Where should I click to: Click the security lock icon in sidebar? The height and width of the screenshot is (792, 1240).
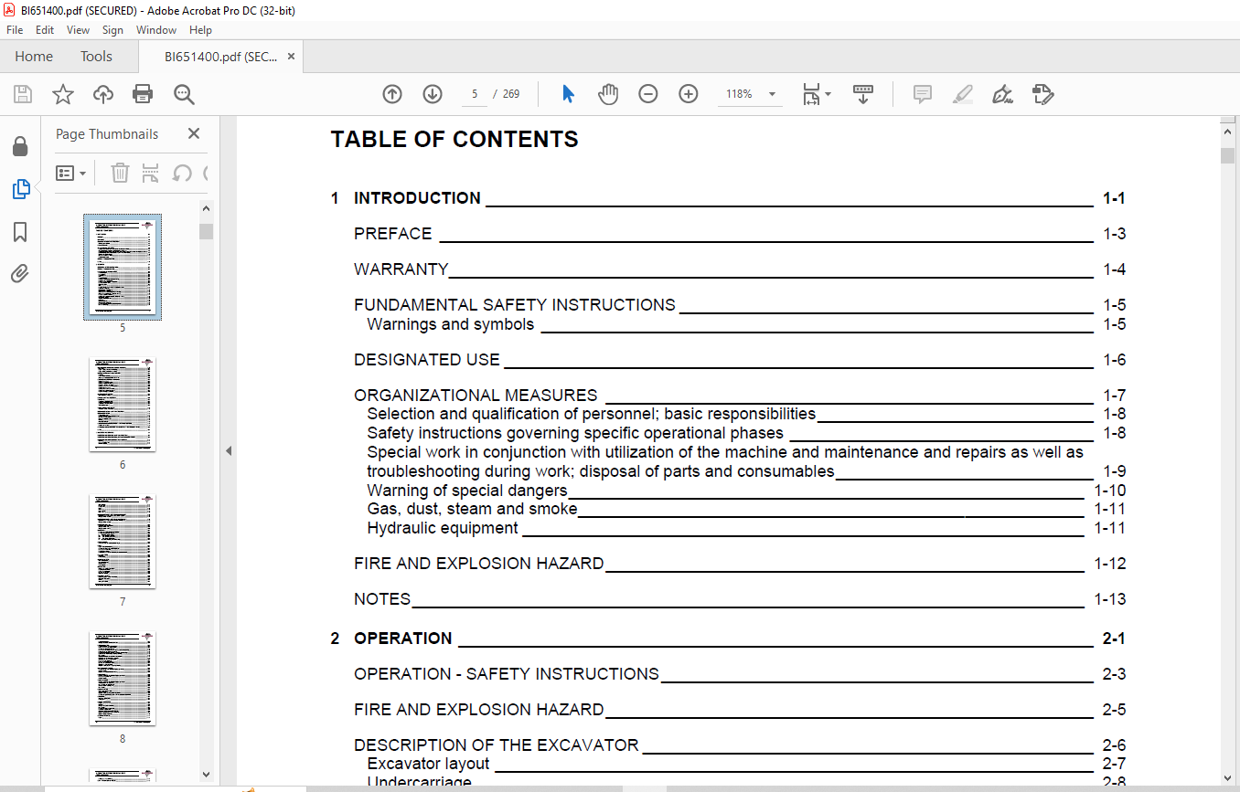coord(20,147)
